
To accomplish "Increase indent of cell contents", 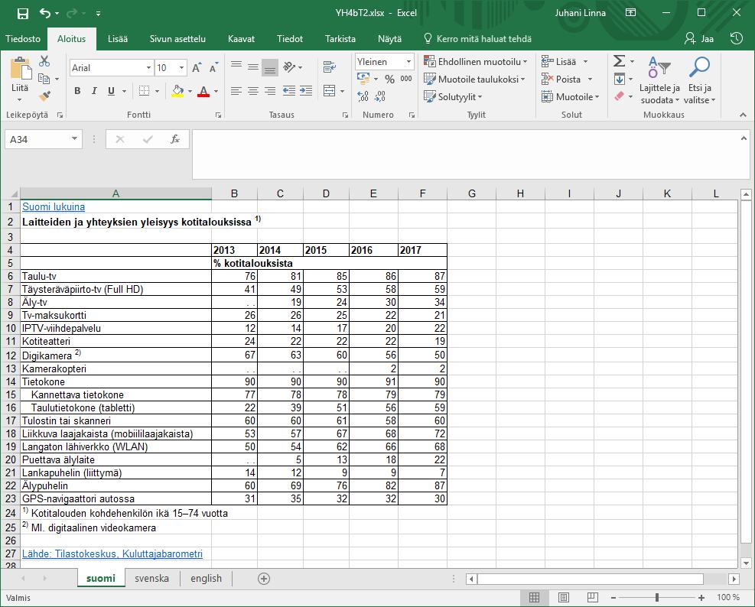I will tap(306, 90).
